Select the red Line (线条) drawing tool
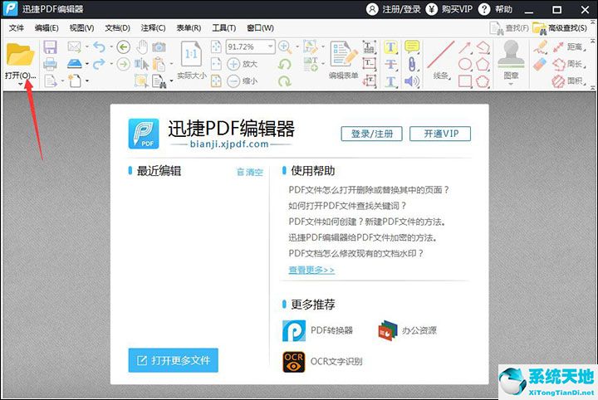Screen dimensions: 598x400 click(441, 55)
